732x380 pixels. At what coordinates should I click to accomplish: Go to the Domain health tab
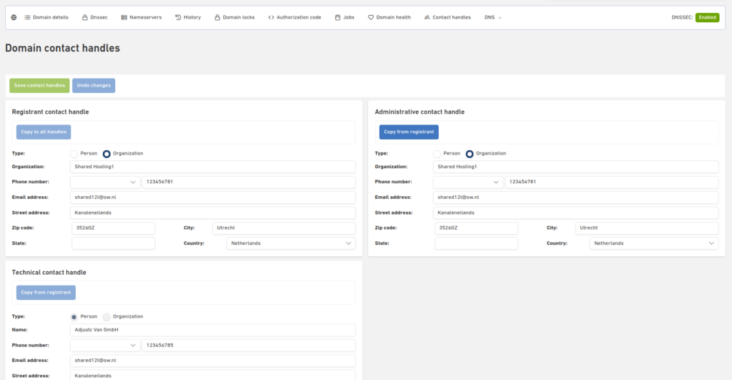coord(390,17)
